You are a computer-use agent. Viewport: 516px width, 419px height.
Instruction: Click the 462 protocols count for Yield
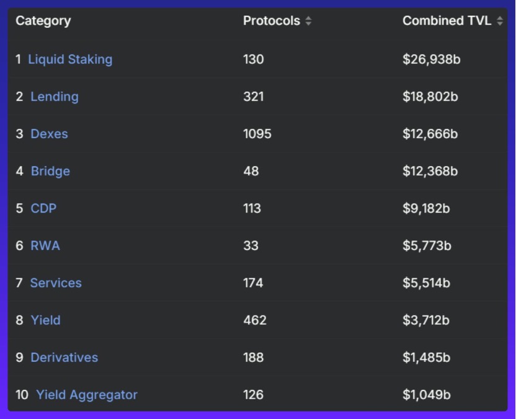254,320
